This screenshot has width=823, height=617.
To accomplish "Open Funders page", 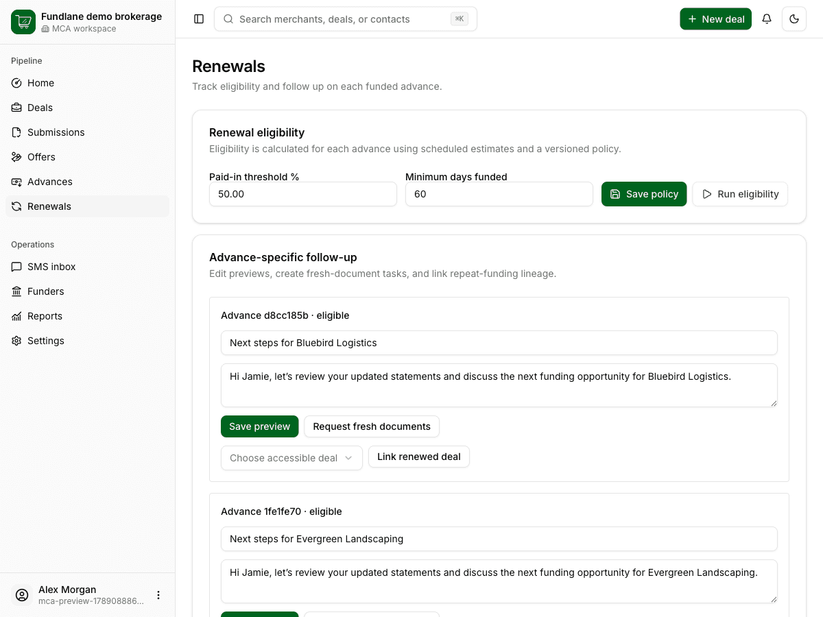I will pyautogui.click(x=87, y=291).
